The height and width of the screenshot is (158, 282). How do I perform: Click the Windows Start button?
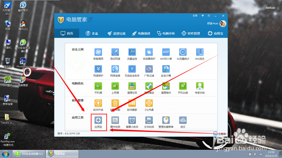[x=6, y=154]
